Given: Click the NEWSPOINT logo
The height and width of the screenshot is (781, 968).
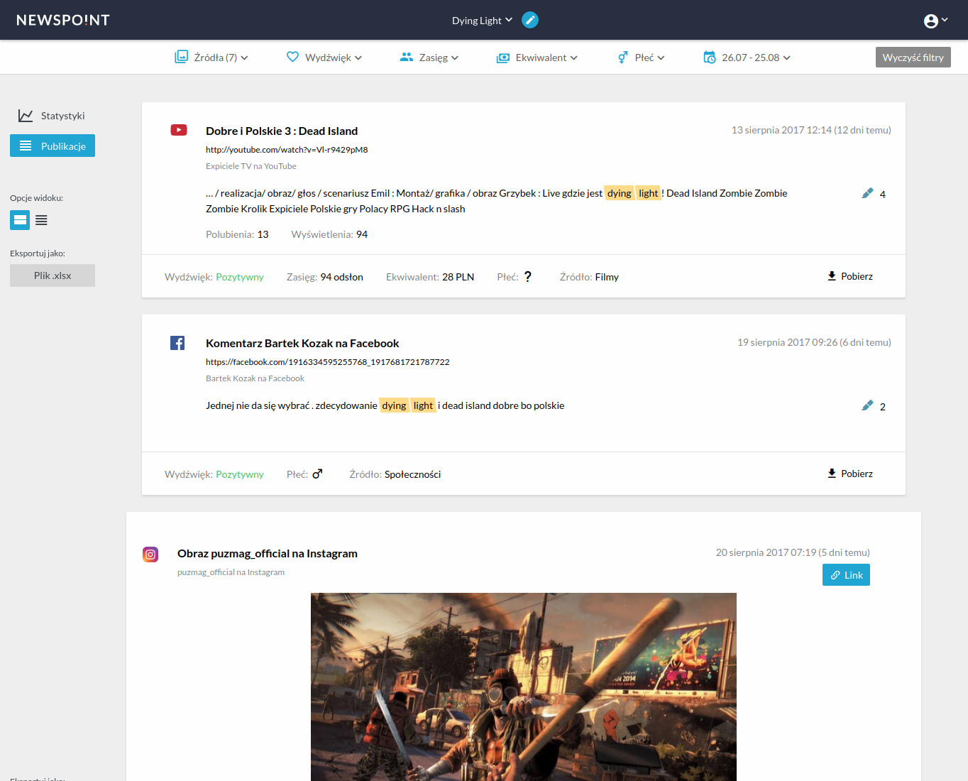Looking at the screenshot, I should tap(63, 20).
